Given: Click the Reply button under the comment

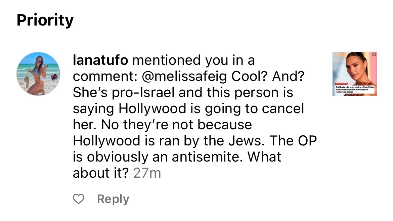Looking at the screenshot, I should 113,199.
